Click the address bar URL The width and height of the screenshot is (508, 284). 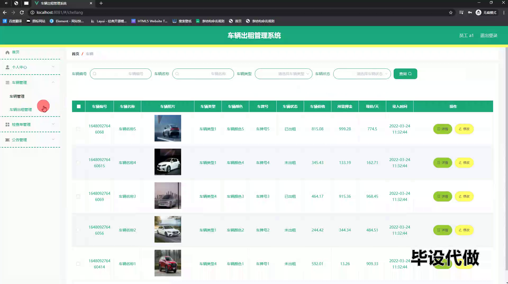(x=60, y=12)
